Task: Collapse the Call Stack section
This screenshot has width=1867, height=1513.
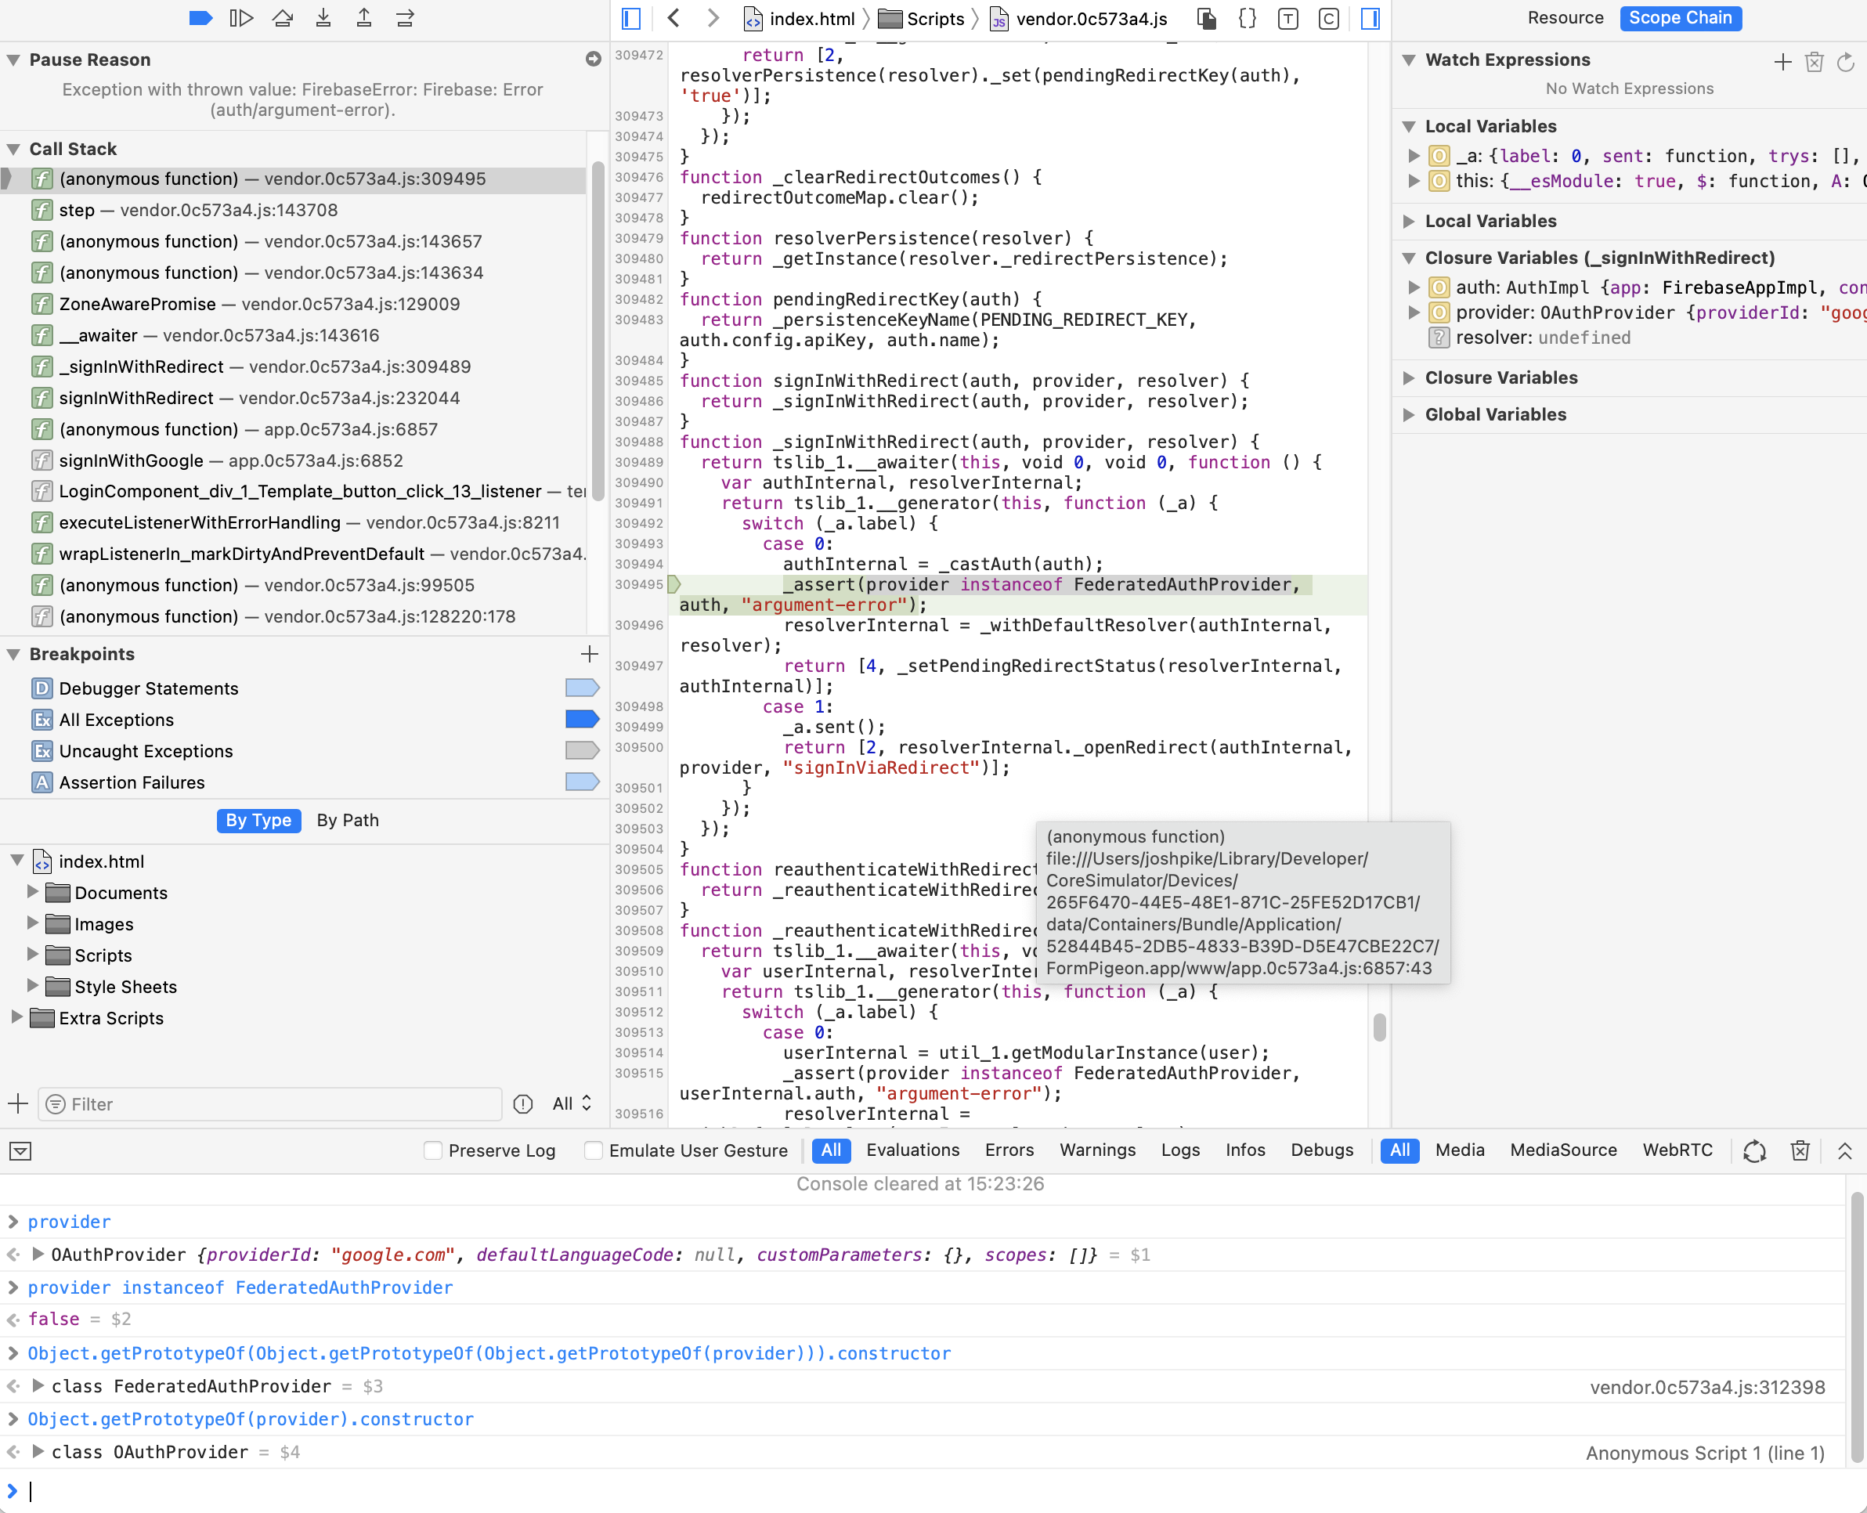Action: click(x=14, y=148)
